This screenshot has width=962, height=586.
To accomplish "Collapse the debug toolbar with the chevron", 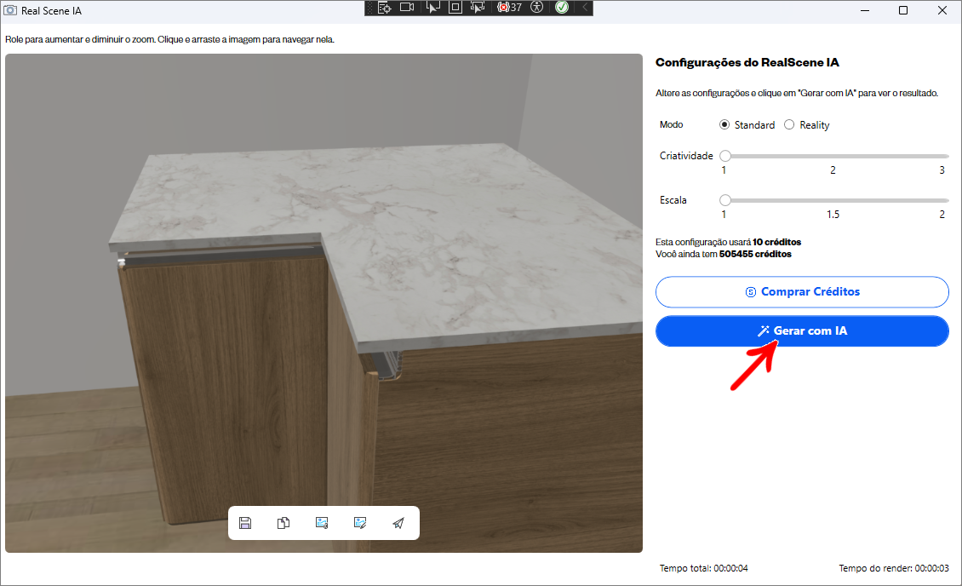I will 585,8.
